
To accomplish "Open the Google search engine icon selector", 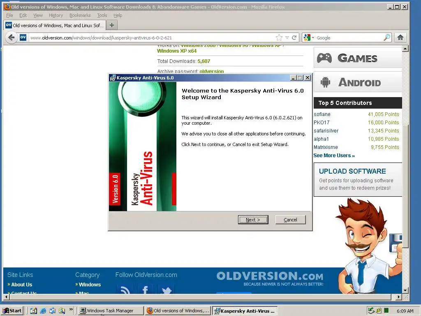I will 308,37.
